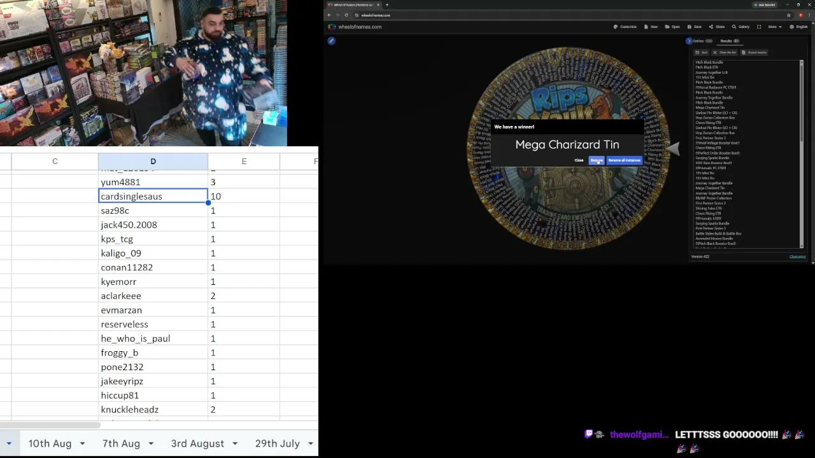815x458 pixels.
Task: Remove all instances of the winner
Action: click(624, 160)
